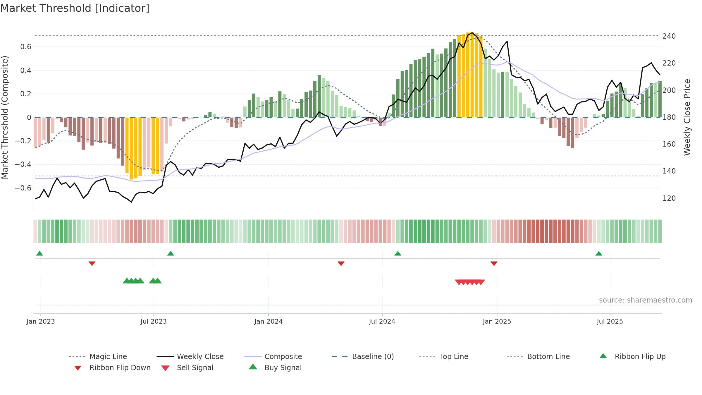Click the red Ribbon Flip Down legend triangle
Viewport: 702px width, 395px height.
(78, 368)
